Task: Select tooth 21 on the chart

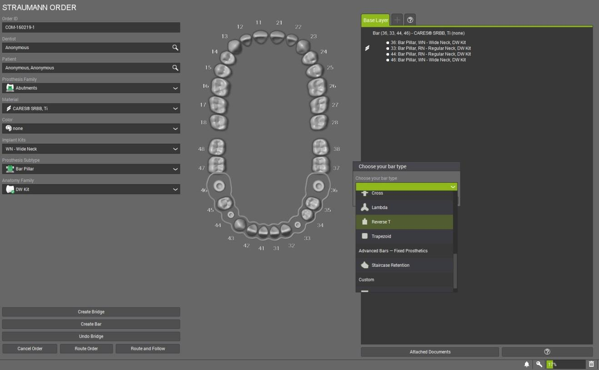Action: (277, 37)
